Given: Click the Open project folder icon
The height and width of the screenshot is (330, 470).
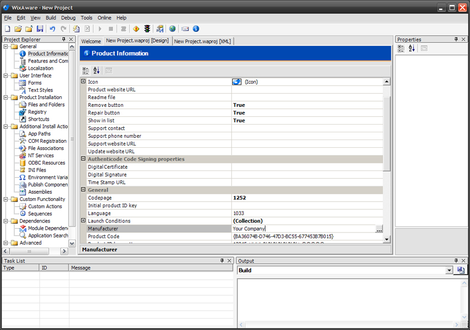Looking at the screenshot, I should click(x=18, y=29).
